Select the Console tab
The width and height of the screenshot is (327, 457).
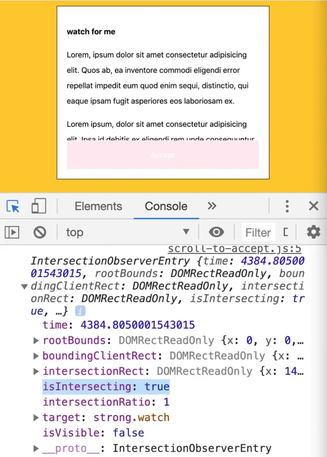(166, 206)
